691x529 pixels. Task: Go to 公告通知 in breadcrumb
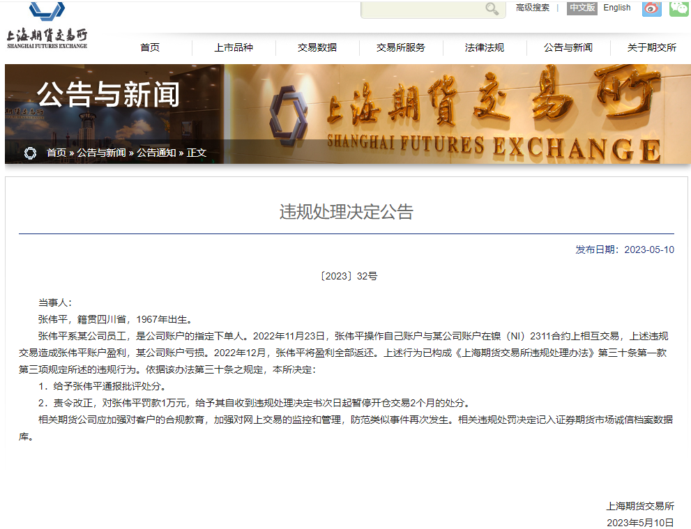[156, 153]
